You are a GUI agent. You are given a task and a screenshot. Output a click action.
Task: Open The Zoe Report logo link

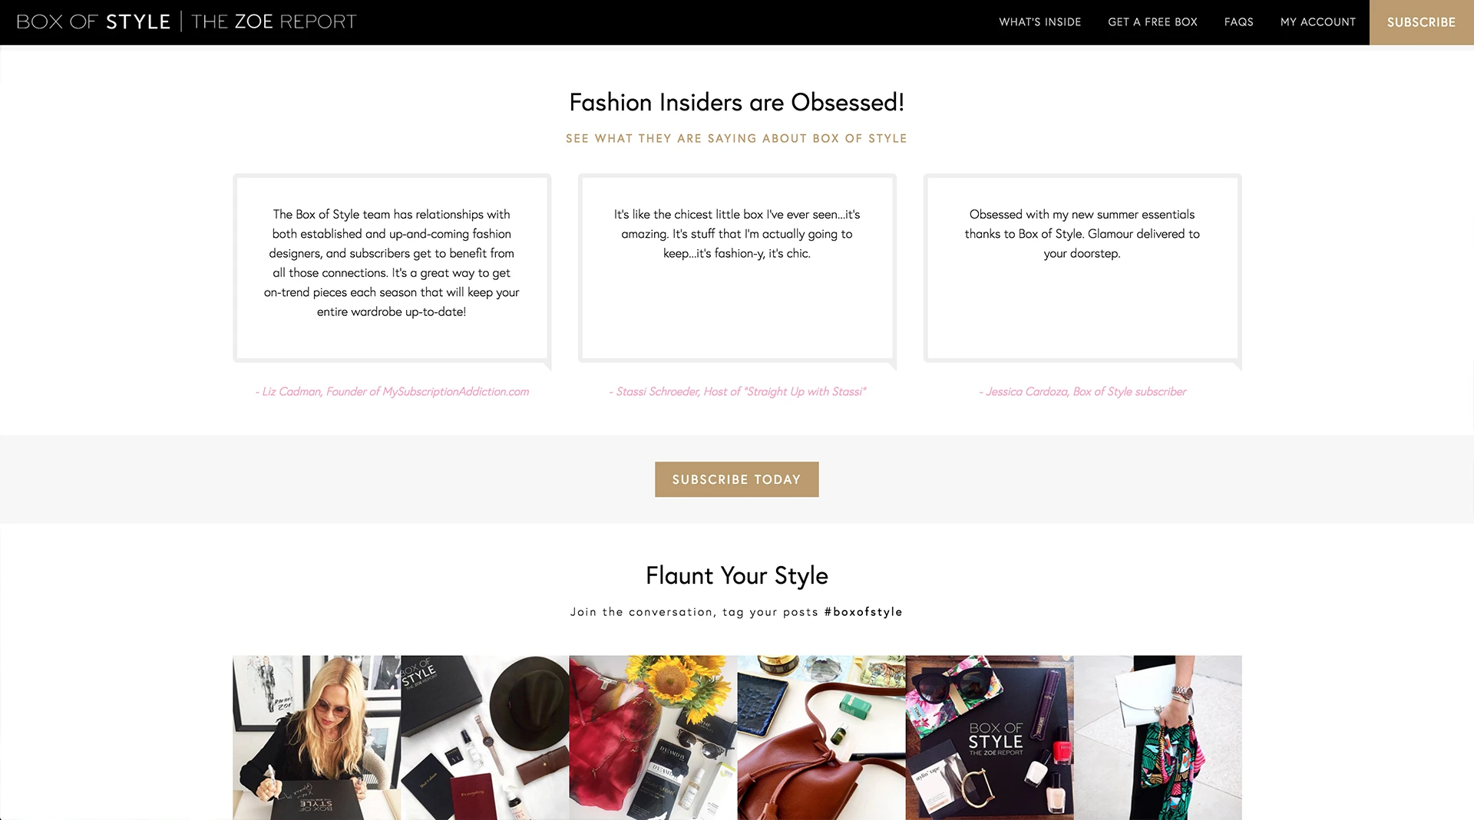274,21
